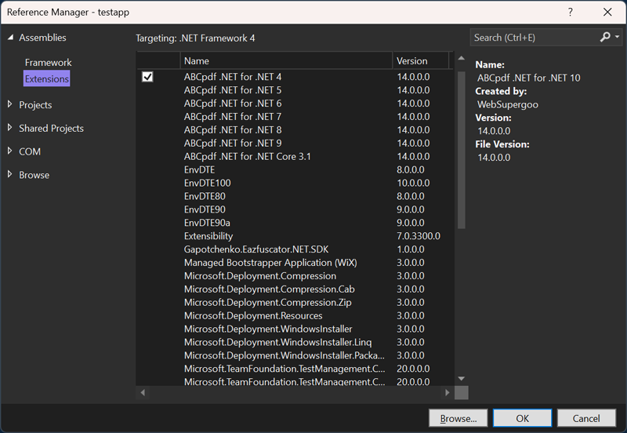Screen dimensions: 627x433
Task: Open the Browse category label
Action: click(34, 175)
